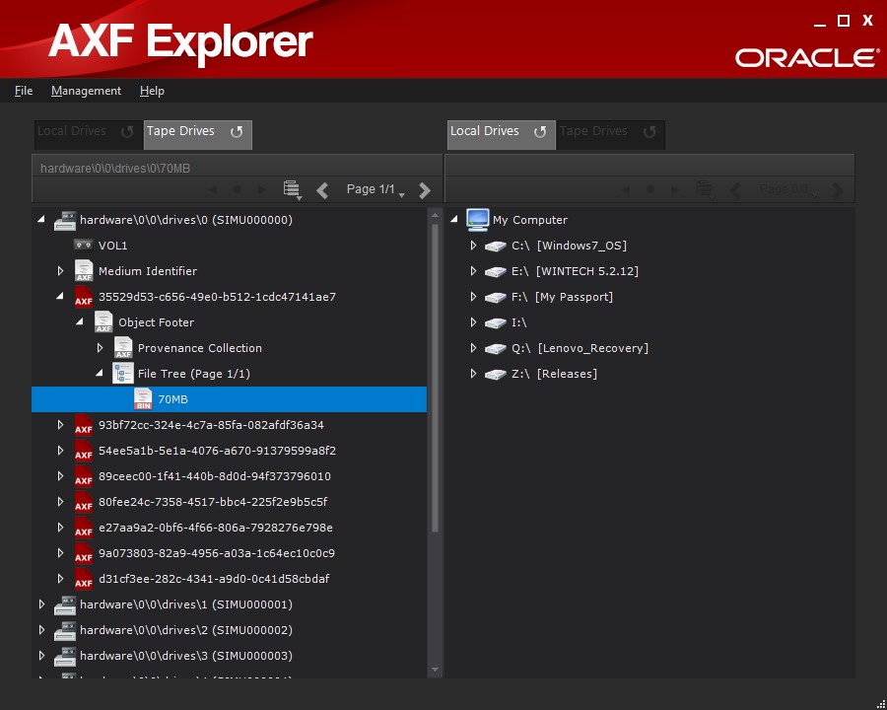This screenshot has height=710, width=887.
Task: Click the SIMU000003 tape drive icon
Action: click(x=65, y=656)
